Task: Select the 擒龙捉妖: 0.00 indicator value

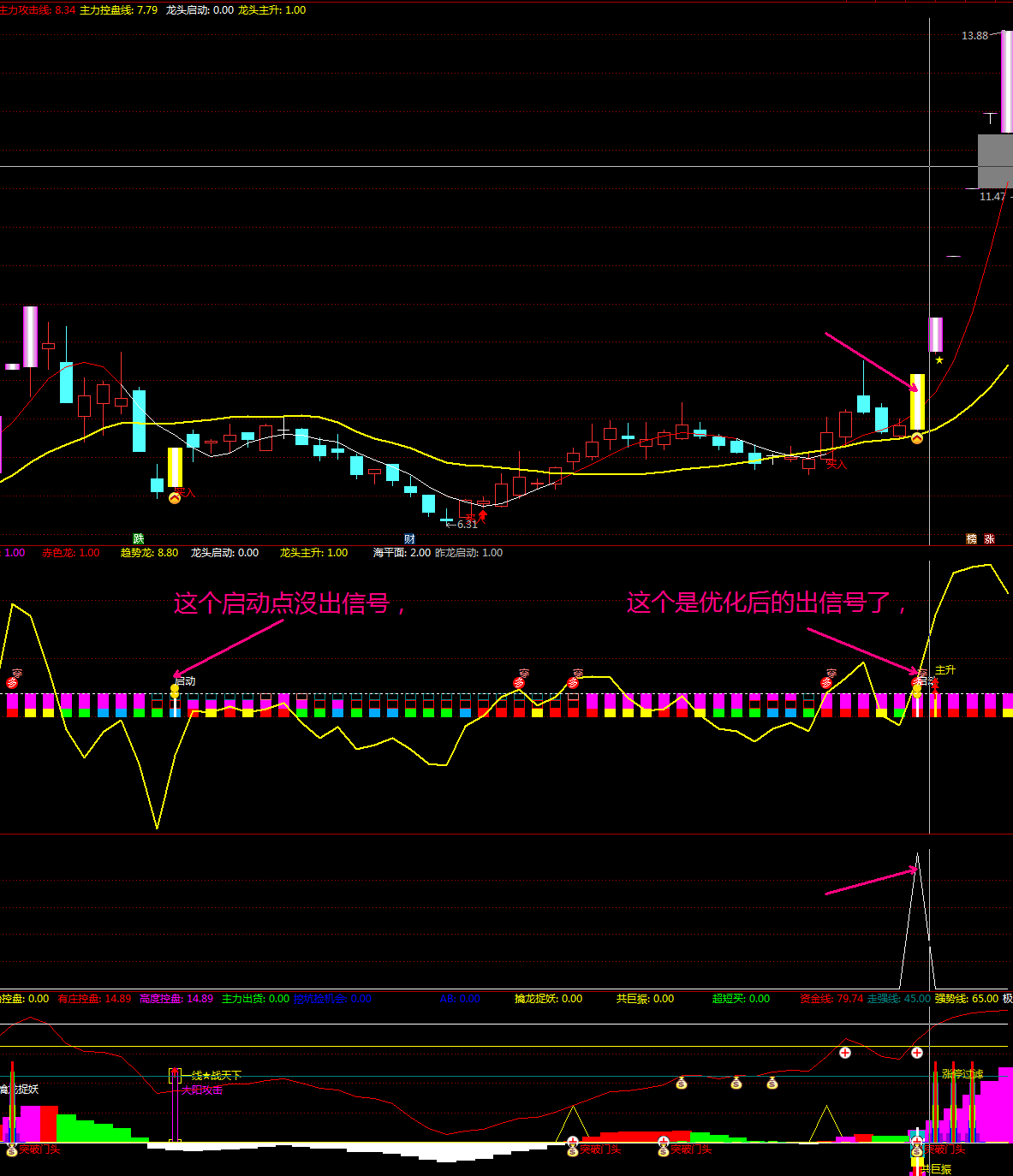Action: coord(548,999)
